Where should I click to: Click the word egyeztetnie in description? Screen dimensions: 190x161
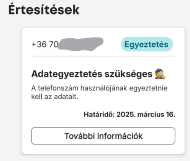click(x=148, y=89)
